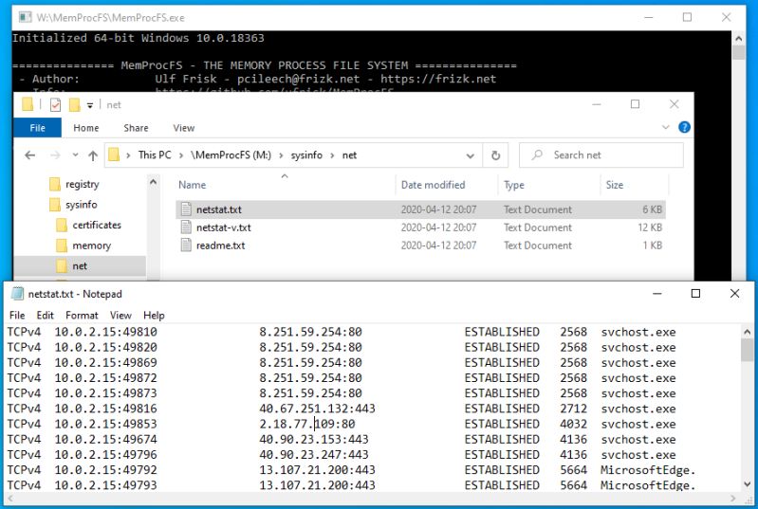
Task: Open Notepad Edit menu
Action: coord(45,316)
